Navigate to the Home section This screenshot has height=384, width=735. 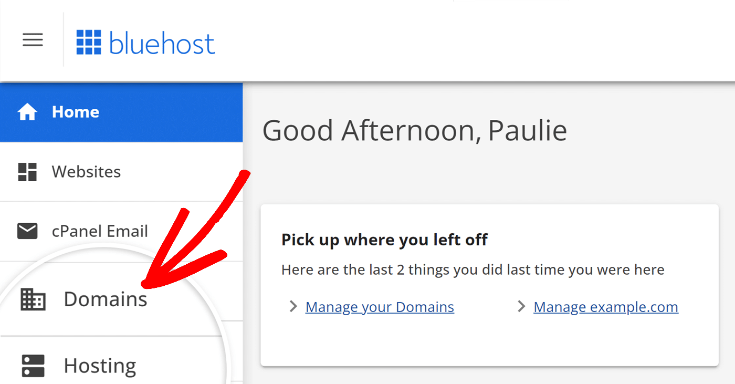tap(75, 111)
